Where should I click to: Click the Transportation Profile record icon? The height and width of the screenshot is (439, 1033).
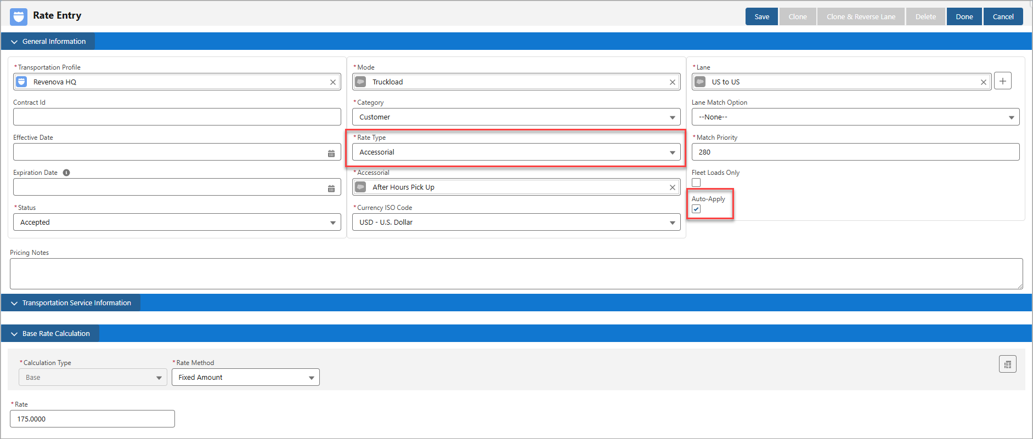tap(21, 82)
